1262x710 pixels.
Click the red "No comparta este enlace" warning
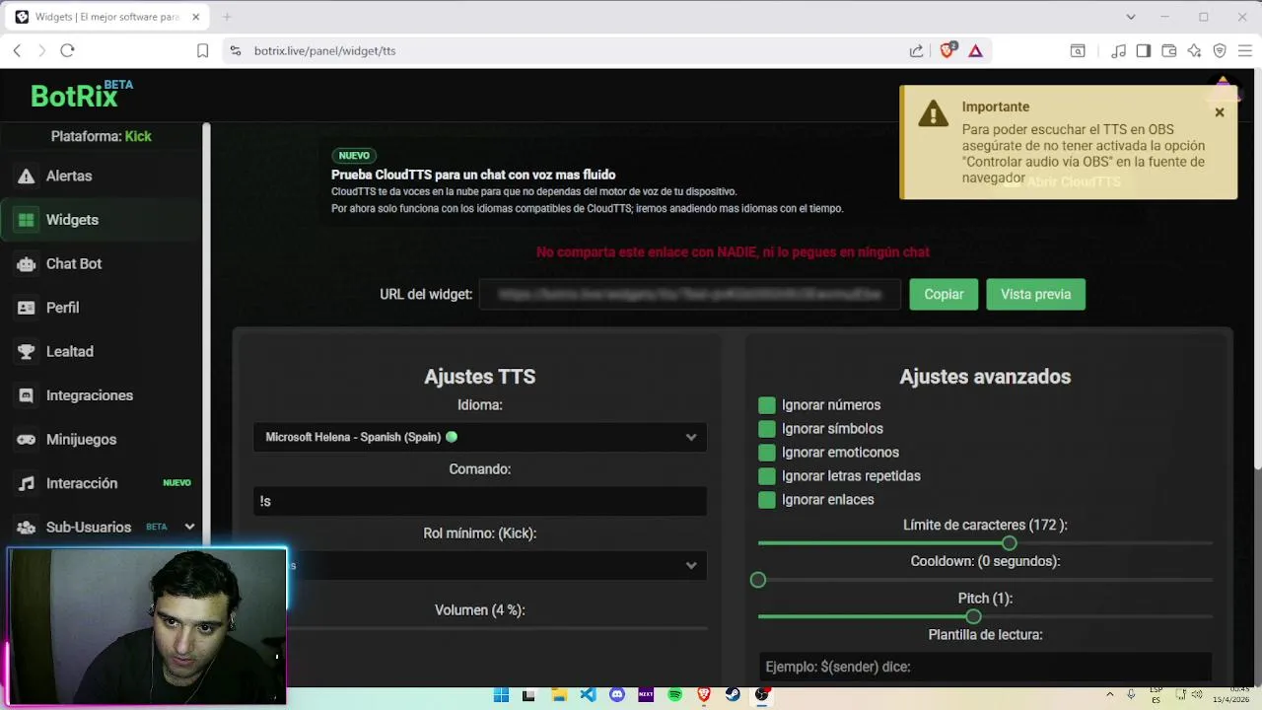click(733, 252)
